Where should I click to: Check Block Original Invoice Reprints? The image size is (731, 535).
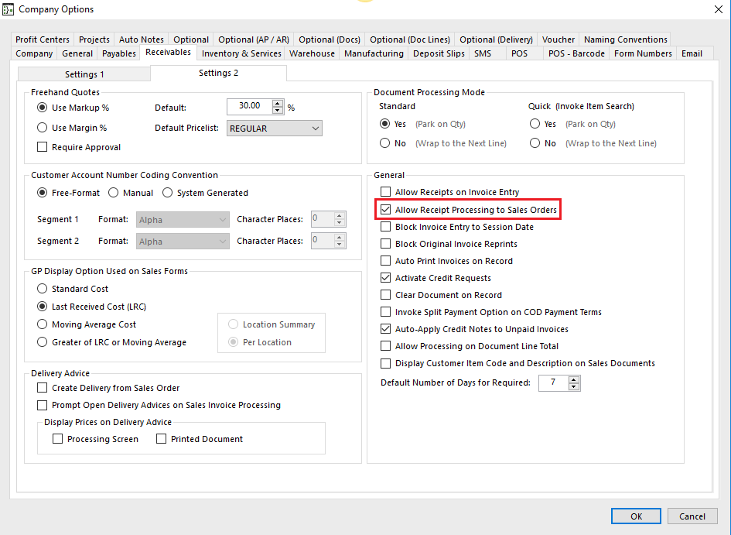click(385, 243)
